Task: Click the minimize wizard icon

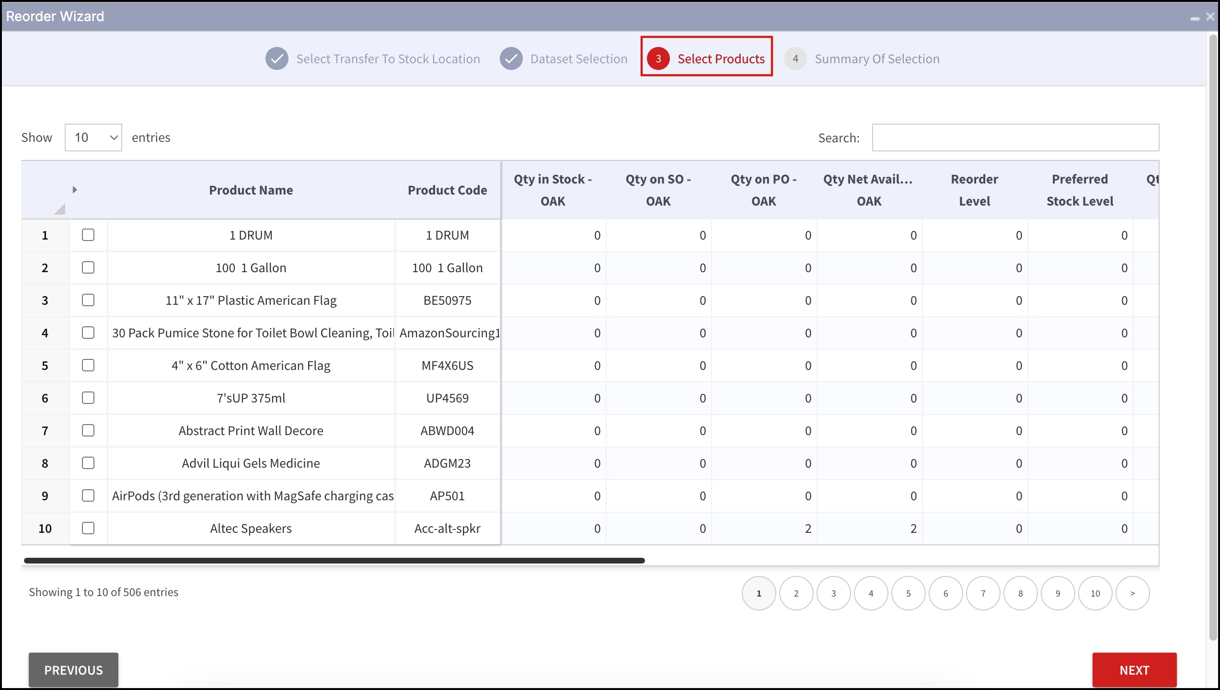Action: [1195, 18]
